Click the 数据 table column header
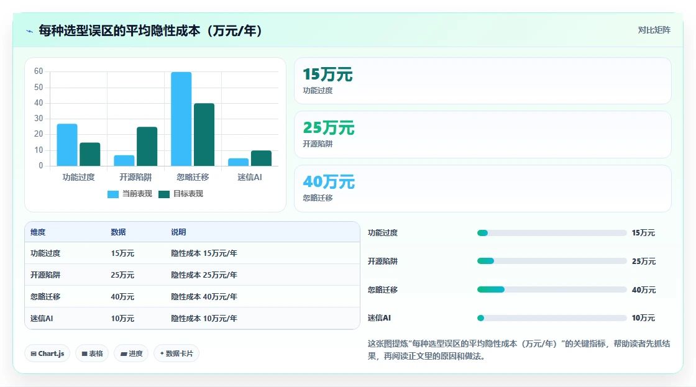 118,232
